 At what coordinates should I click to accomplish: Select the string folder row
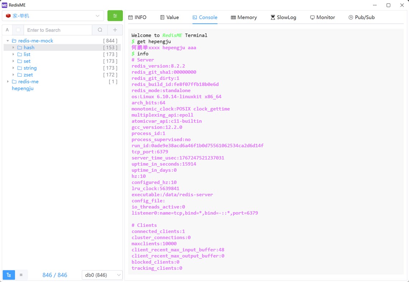(x=62, y=68)
